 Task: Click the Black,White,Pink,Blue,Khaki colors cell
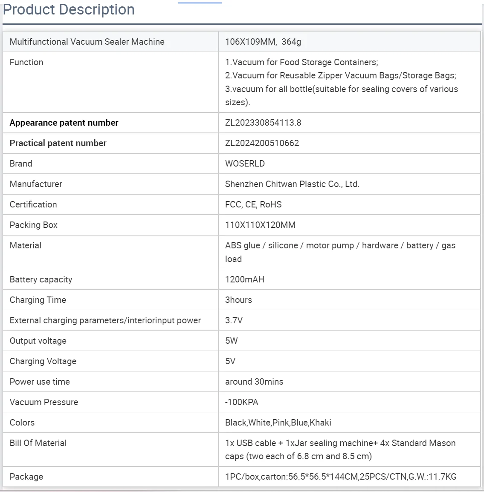(278, 423)
